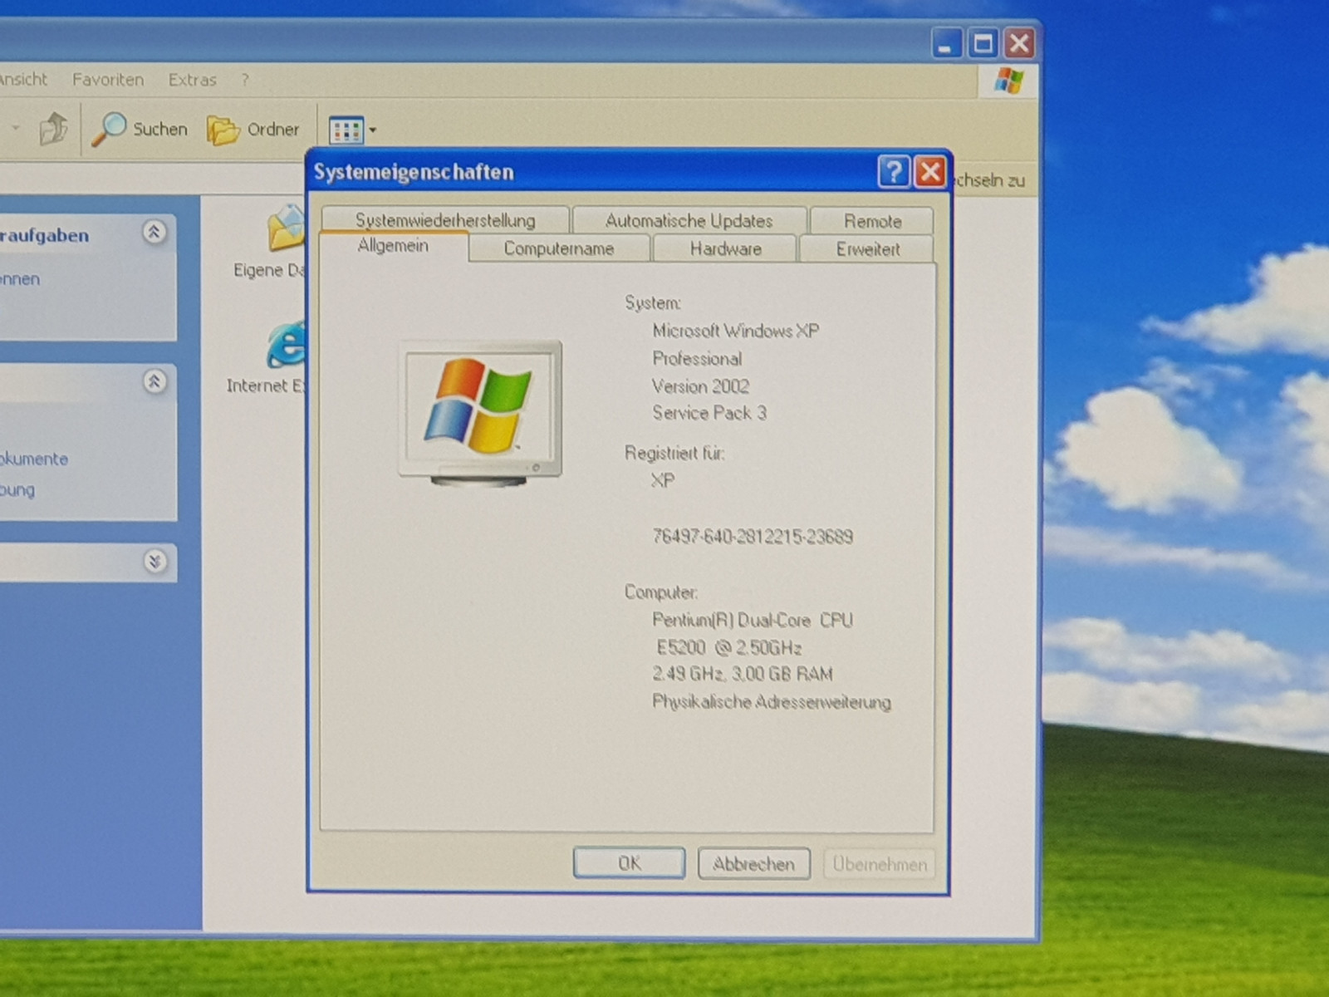Viewport: 1329px width, 997px height.
Task: Open the views dropdown arrow
Action: click(373, 130)
